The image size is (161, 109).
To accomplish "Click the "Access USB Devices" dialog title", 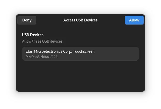I will click(x=80, y=20).
